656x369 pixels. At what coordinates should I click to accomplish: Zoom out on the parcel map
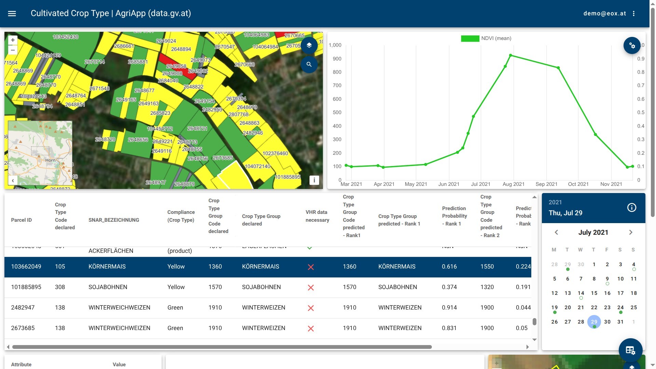(13, 50)
